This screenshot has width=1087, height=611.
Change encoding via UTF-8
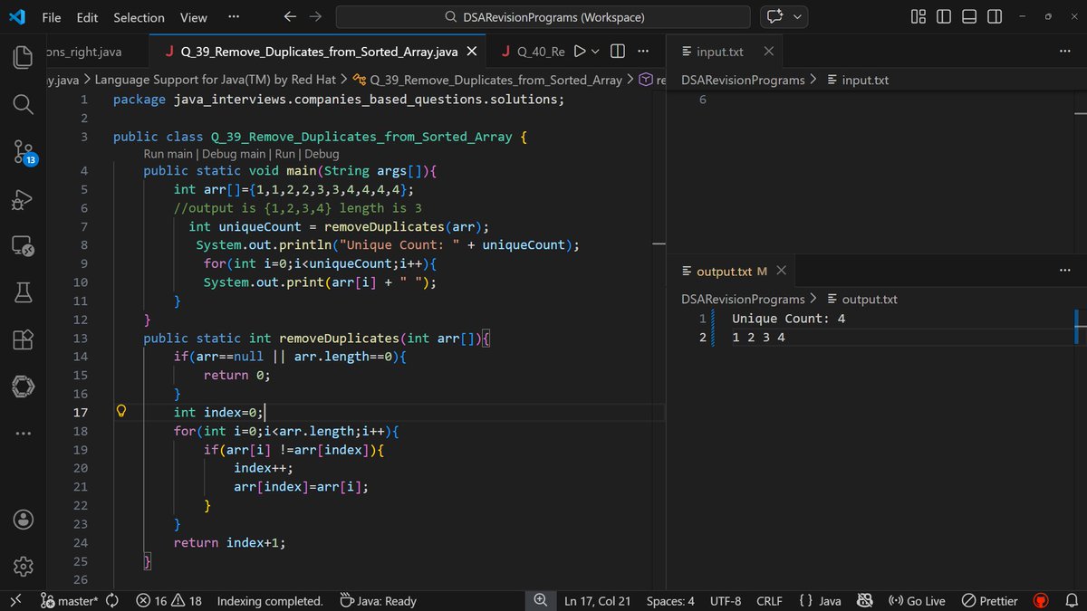[x=726, y=601]
